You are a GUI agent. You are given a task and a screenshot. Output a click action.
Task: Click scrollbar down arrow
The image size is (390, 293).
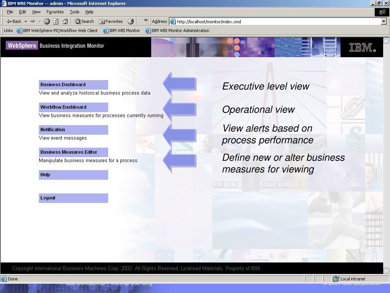point(386,271)
